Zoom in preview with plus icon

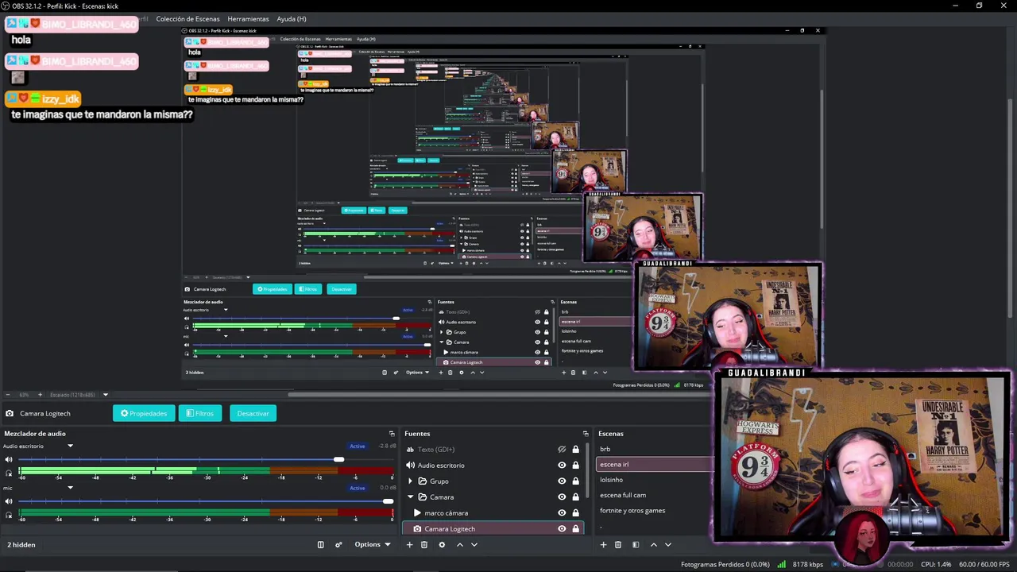[x=39, y=395]
